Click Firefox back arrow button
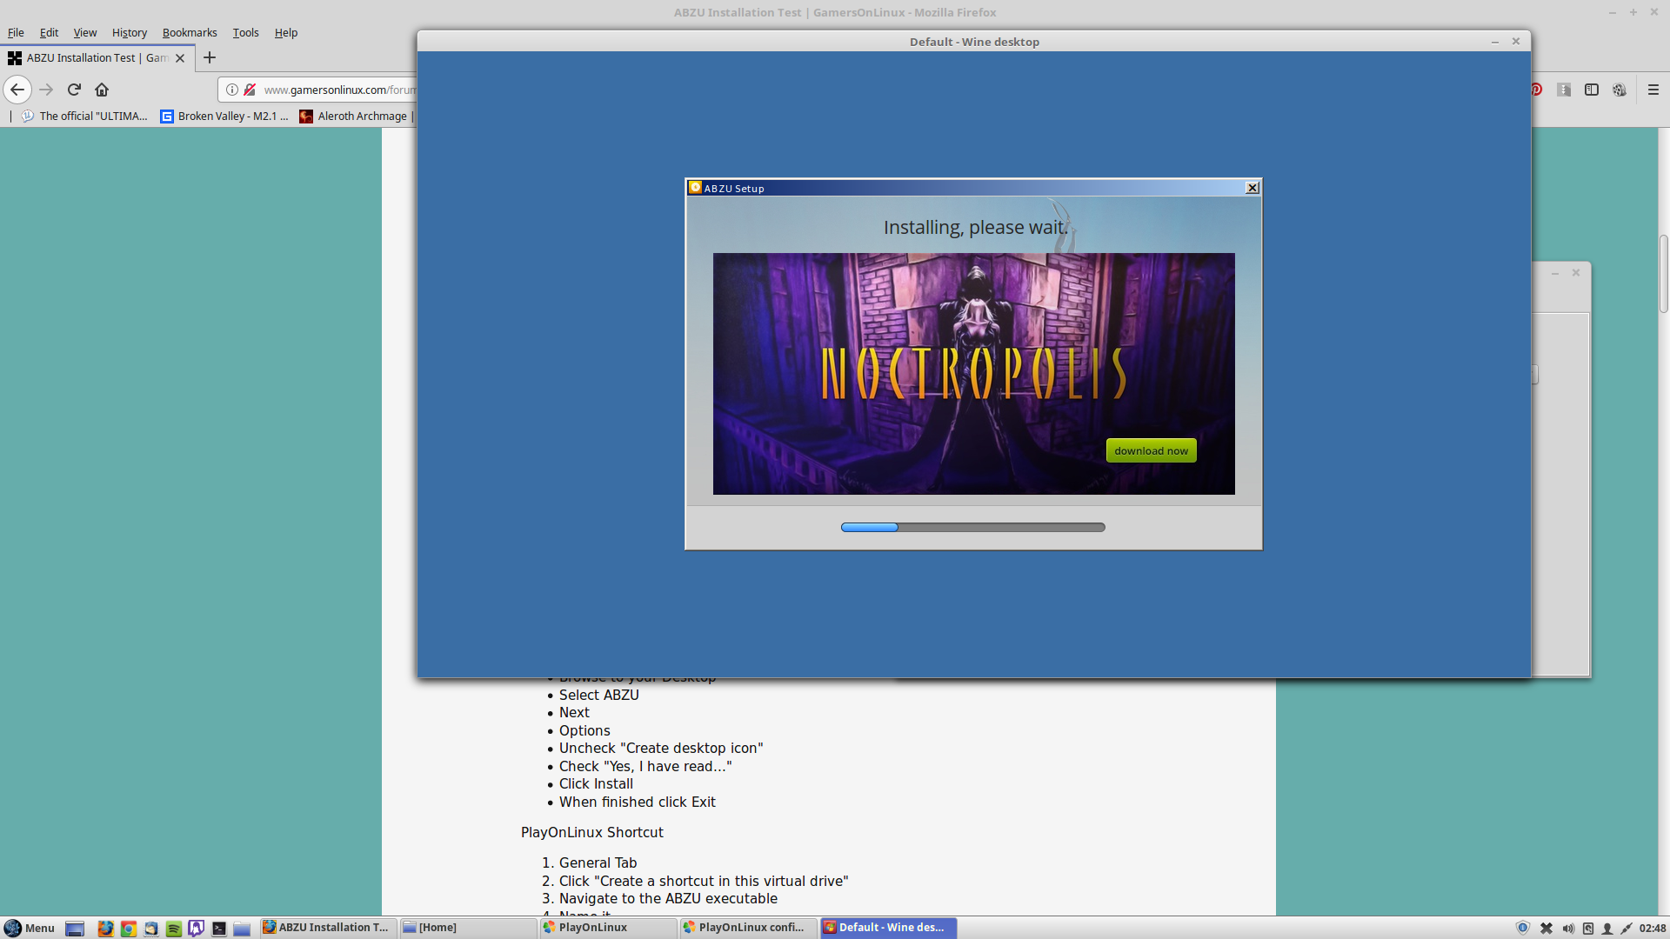The height and width of the screenshot is (939, 1670). point(17,90)
